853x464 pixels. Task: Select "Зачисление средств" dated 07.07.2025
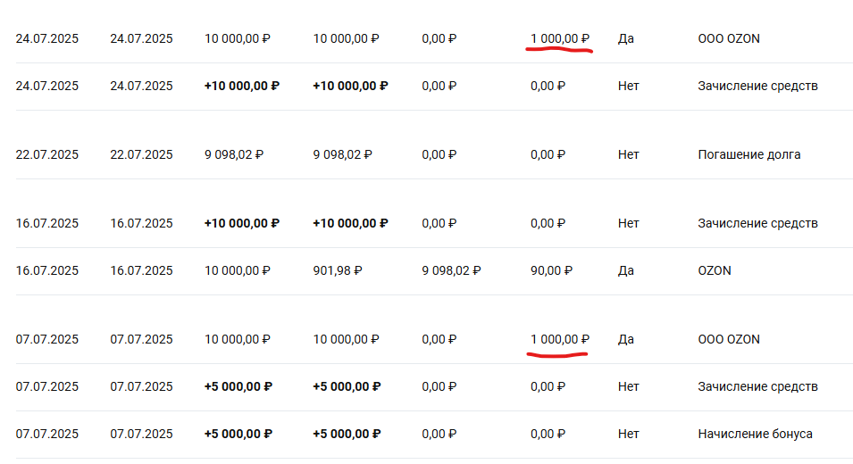[757, 386]
